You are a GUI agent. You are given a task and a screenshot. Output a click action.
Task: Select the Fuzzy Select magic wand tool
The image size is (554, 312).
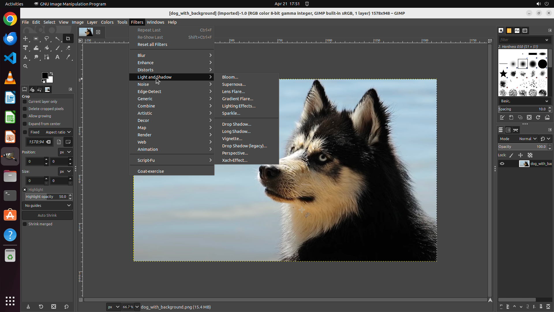(x=57, y=38)
